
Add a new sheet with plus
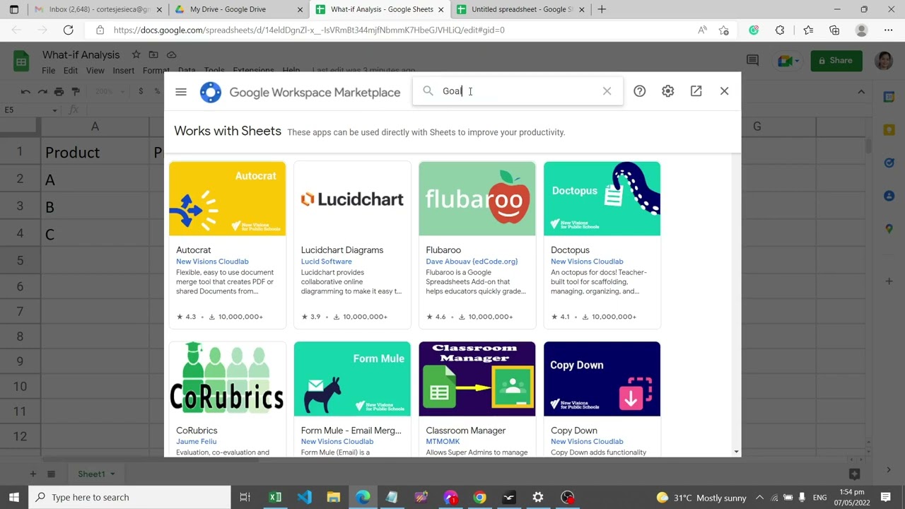(x=33, y=474)
